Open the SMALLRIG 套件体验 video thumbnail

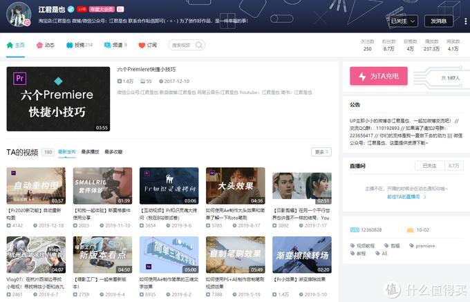click(102, 186)
